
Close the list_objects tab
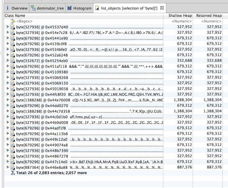pyautogui.click(x=162, y=8)
